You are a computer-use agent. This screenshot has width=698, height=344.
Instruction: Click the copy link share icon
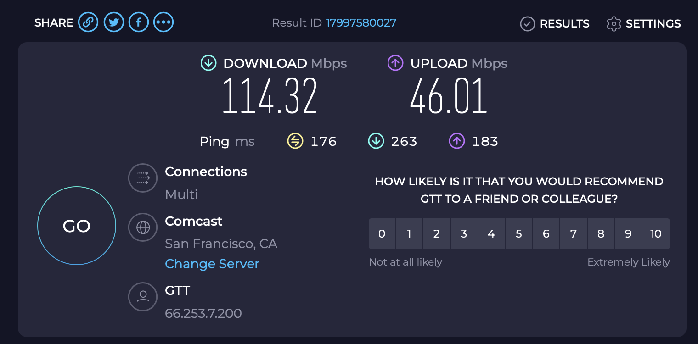click(88, 22)
